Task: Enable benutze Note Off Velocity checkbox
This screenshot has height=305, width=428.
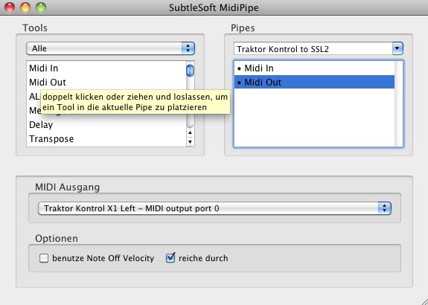Action: click(x=44, y=258)
